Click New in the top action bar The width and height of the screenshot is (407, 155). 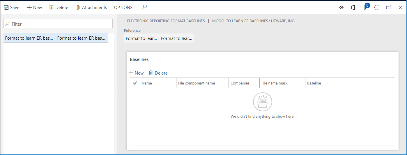(34, 8)
